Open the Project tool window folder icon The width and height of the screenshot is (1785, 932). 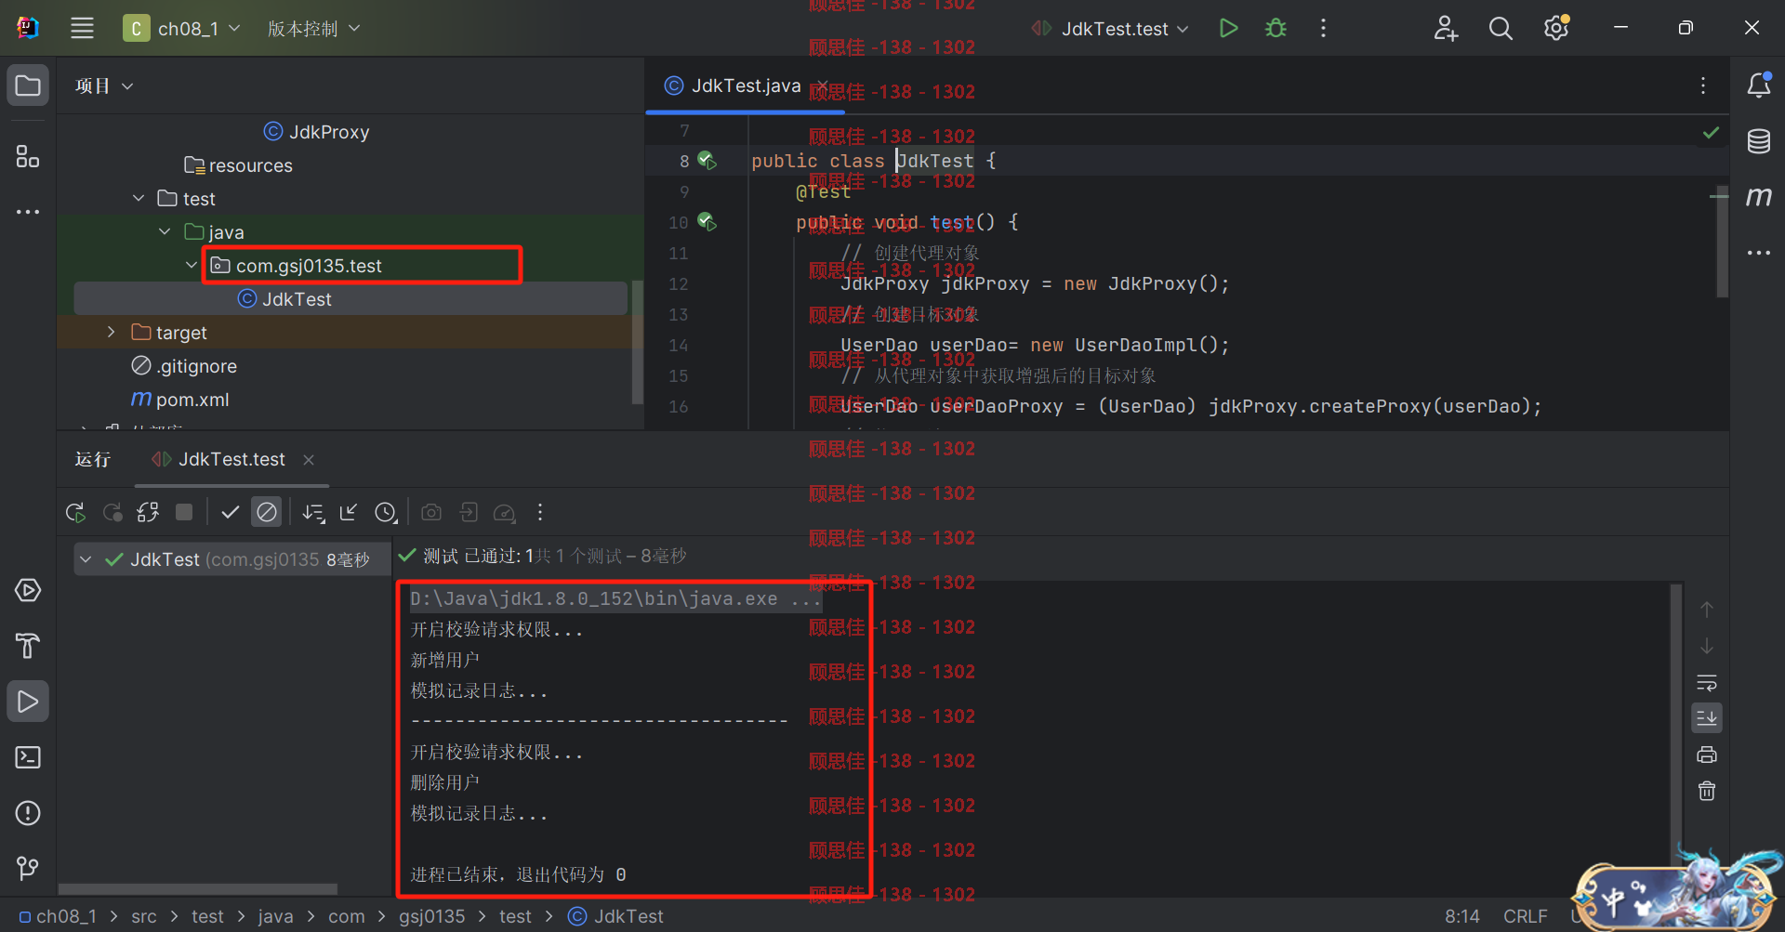coord(28,85)
